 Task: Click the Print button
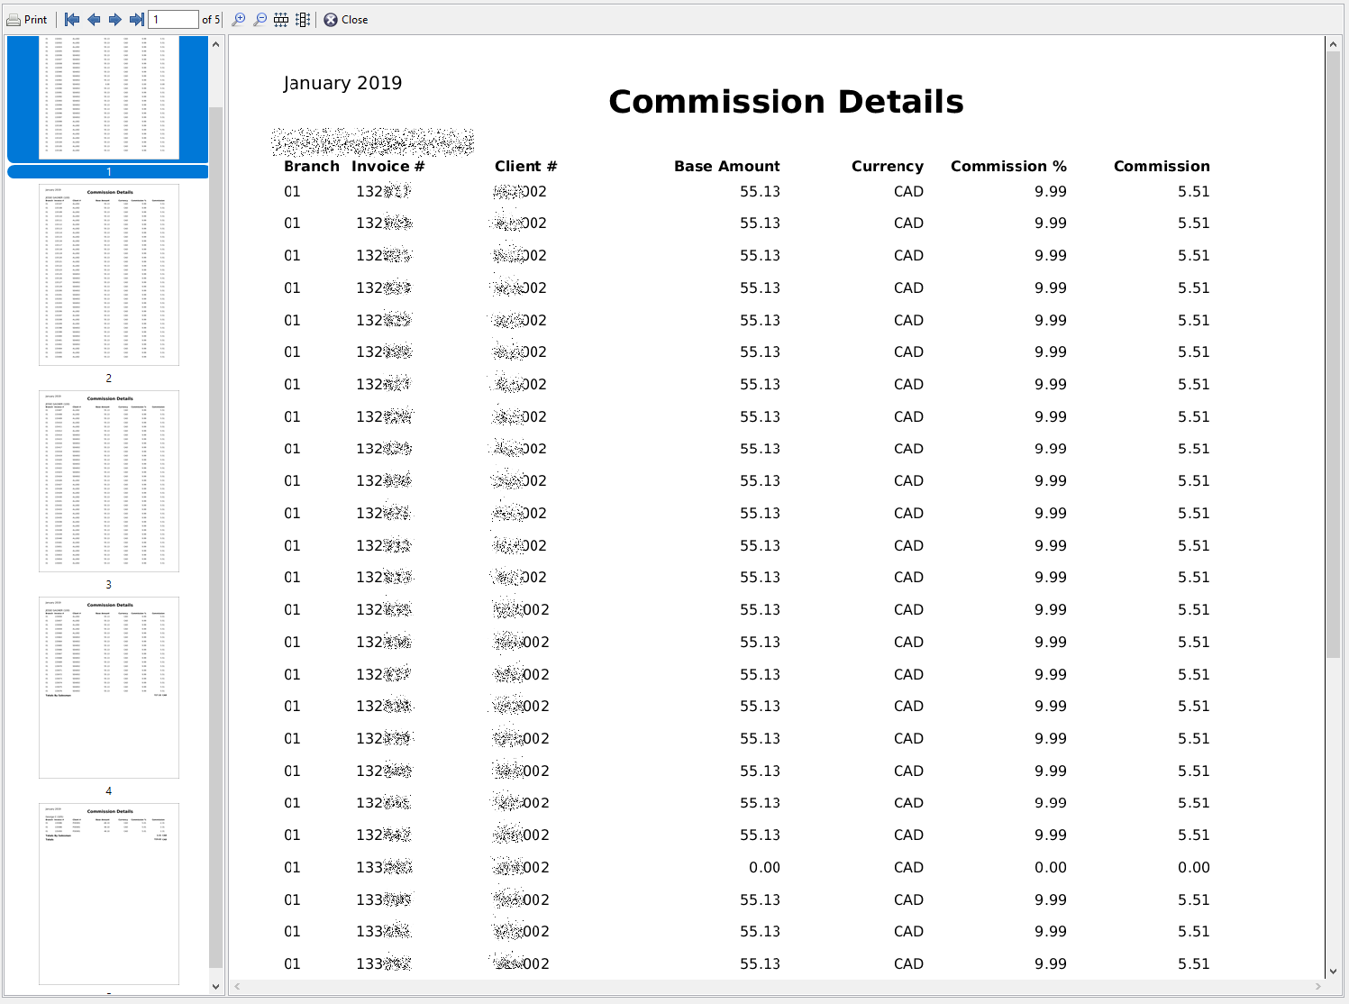pyautogui.click(x=27, y=19)
